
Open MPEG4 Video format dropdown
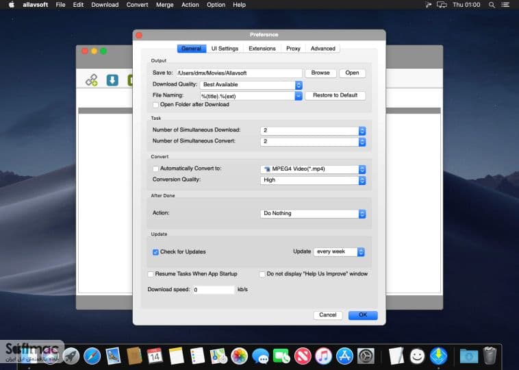click(x=313, y=169)
